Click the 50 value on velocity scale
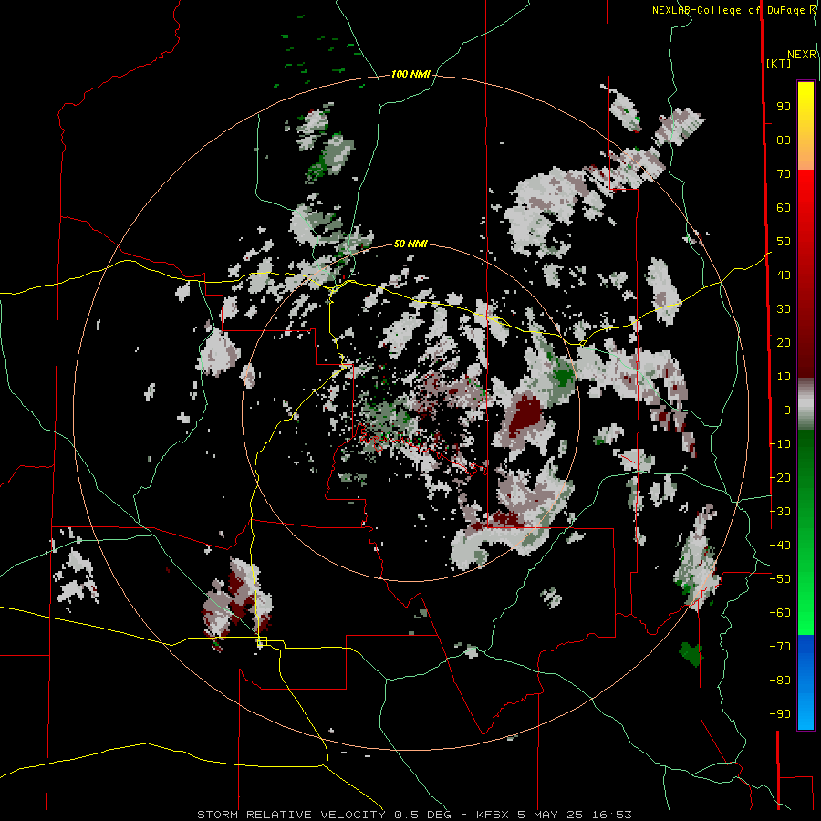 point(784,242)
